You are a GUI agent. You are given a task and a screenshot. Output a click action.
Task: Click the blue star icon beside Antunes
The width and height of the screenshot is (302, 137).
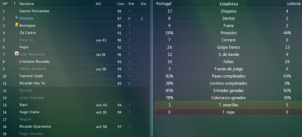pos(17,18)
